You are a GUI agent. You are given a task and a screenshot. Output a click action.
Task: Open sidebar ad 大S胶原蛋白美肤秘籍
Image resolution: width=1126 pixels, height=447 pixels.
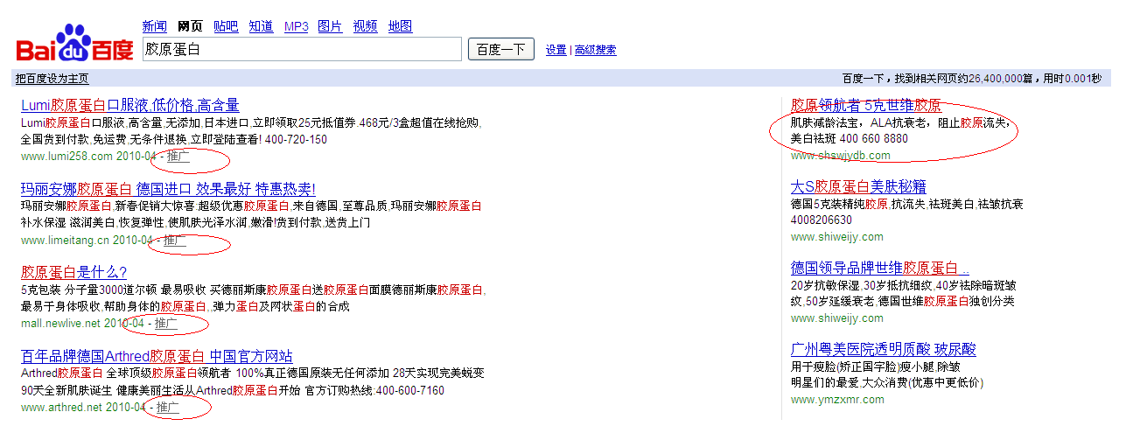click(858, 187)
